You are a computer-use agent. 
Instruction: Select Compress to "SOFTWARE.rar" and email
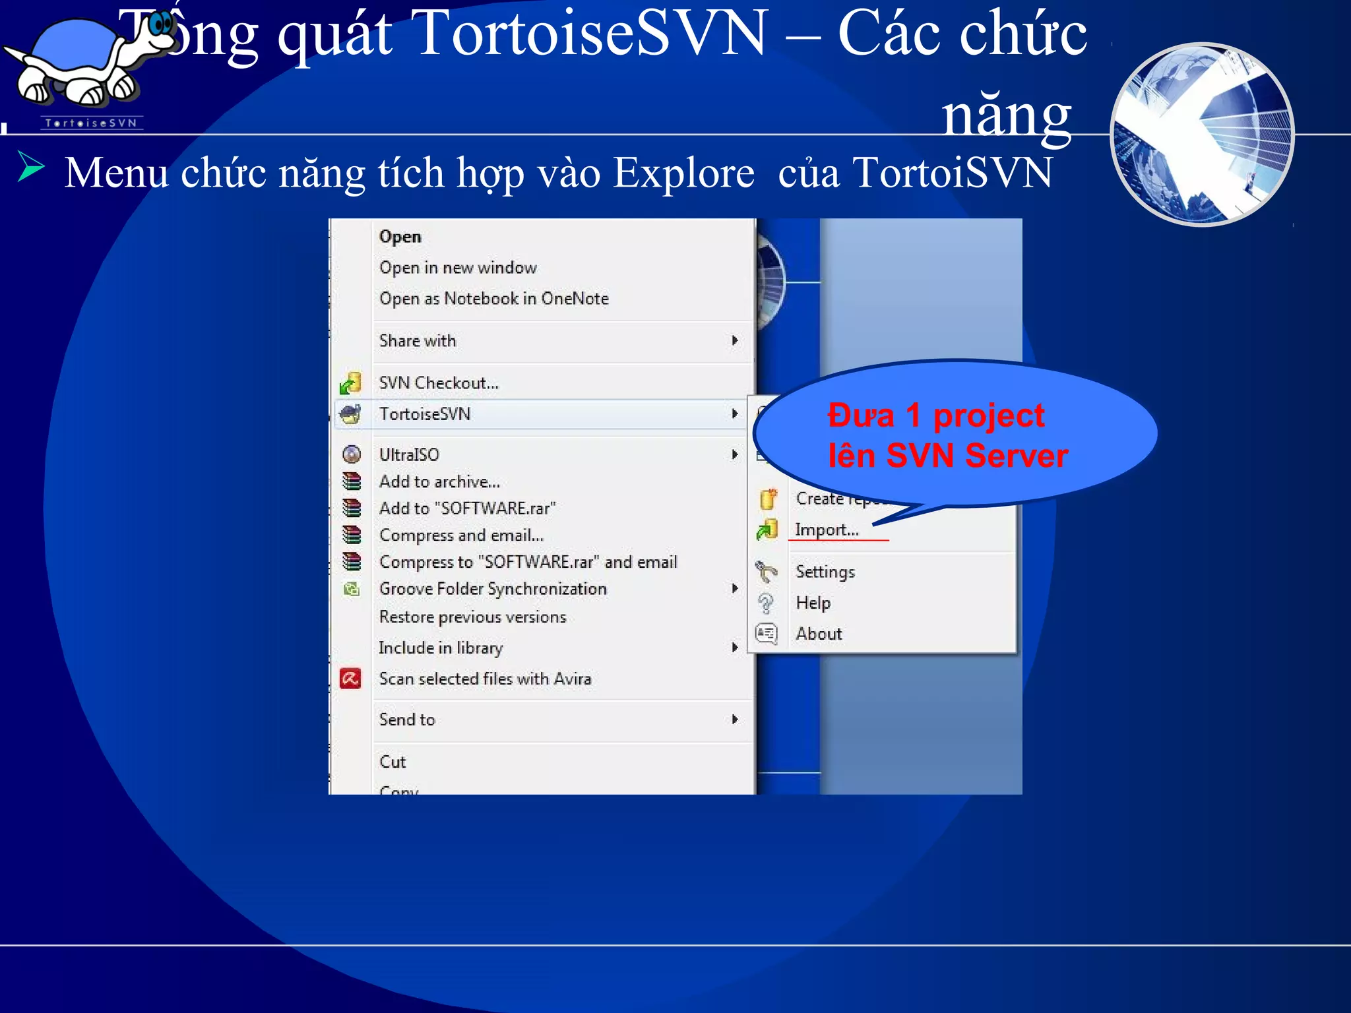(528, 562)
